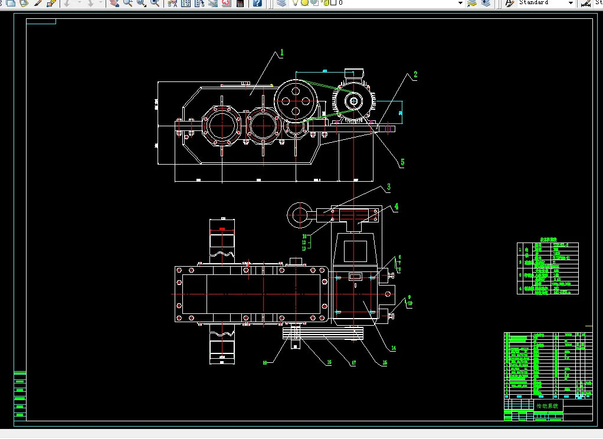Toggle layer 0 freeze sun icon
Screen dimensions: 603x439
(304, 3)
